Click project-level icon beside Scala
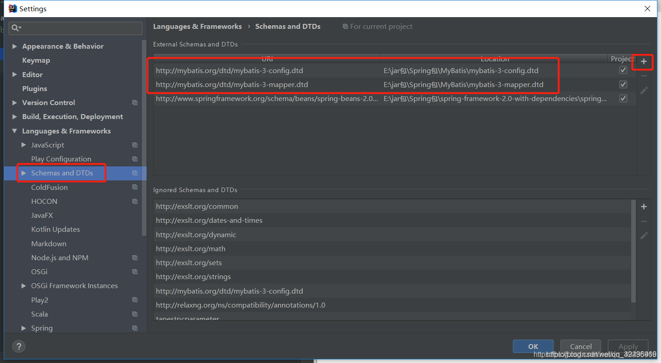The image size is (661, 363). tap(135, 314)
